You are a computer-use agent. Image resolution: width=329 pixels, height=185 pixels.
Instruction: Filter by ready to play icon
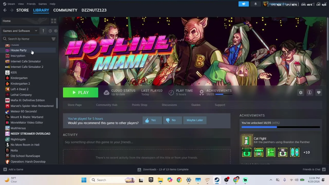pos(56,31)
